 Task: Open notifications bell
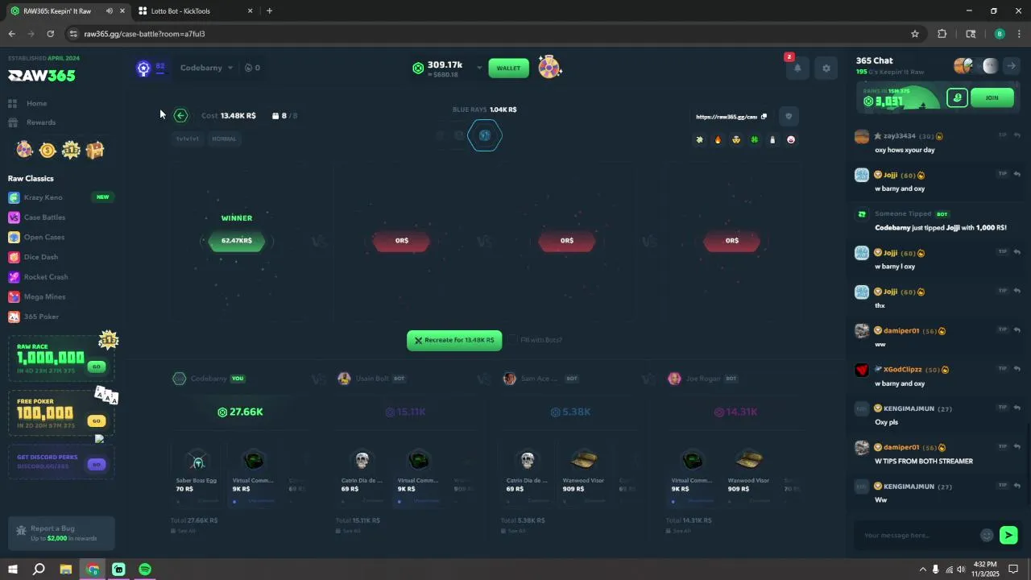[x=797, y=68]
